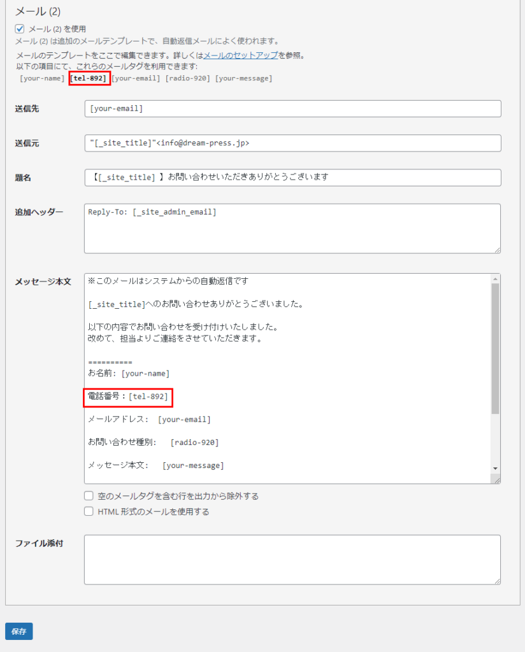The height and width of the screenshot is (652, 525).
Task: Place cursor in the 追加ヘッダー textarea
Action: click(x=292, y=229)
